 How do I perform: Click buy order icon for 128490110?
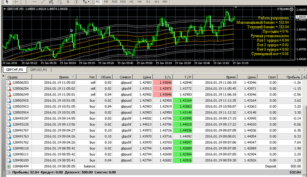[x=9, y=149]
